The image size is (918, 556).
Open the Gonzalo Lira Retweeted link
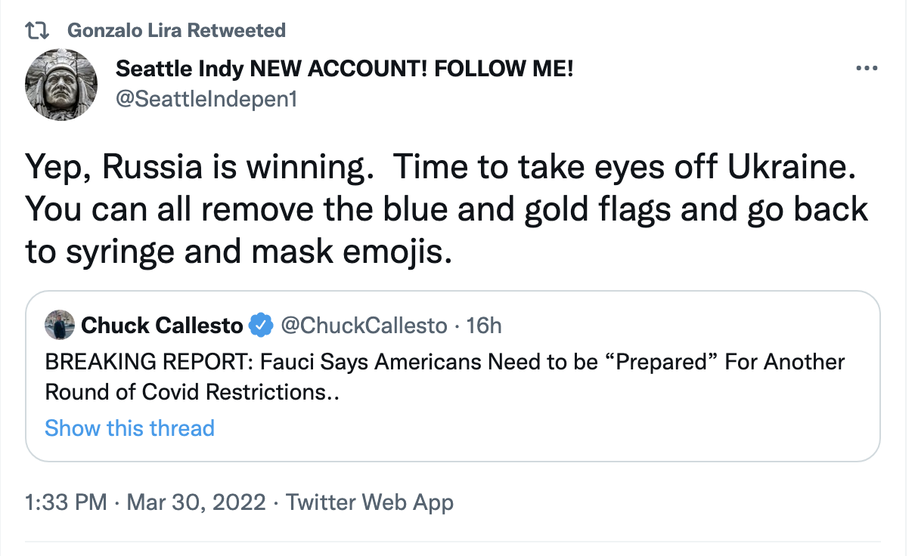click(x=175, y=31)
